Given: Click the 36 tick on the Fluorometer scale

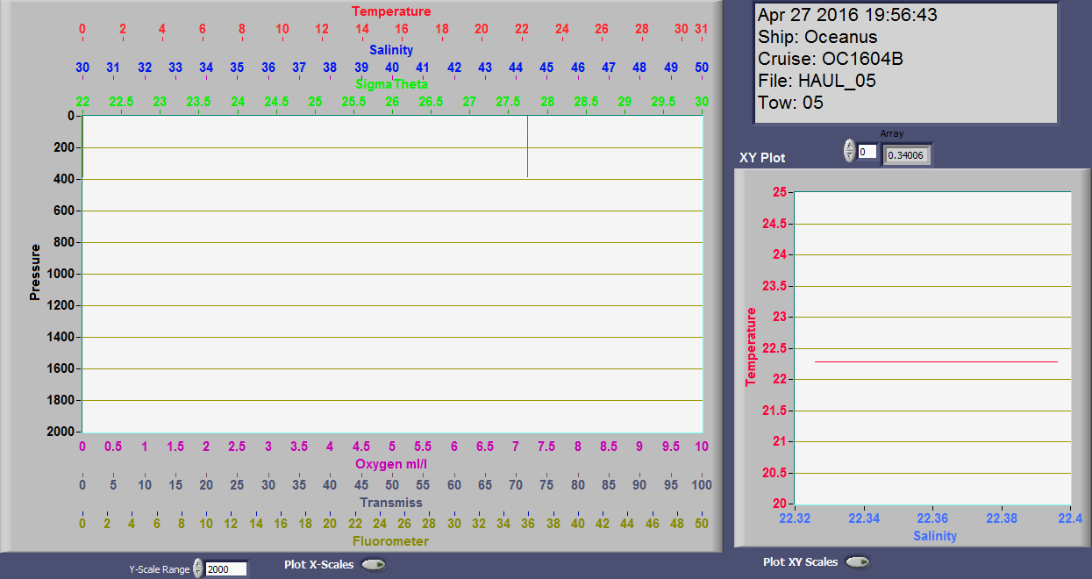Looking at the screenshot, I should click(528, 524).
